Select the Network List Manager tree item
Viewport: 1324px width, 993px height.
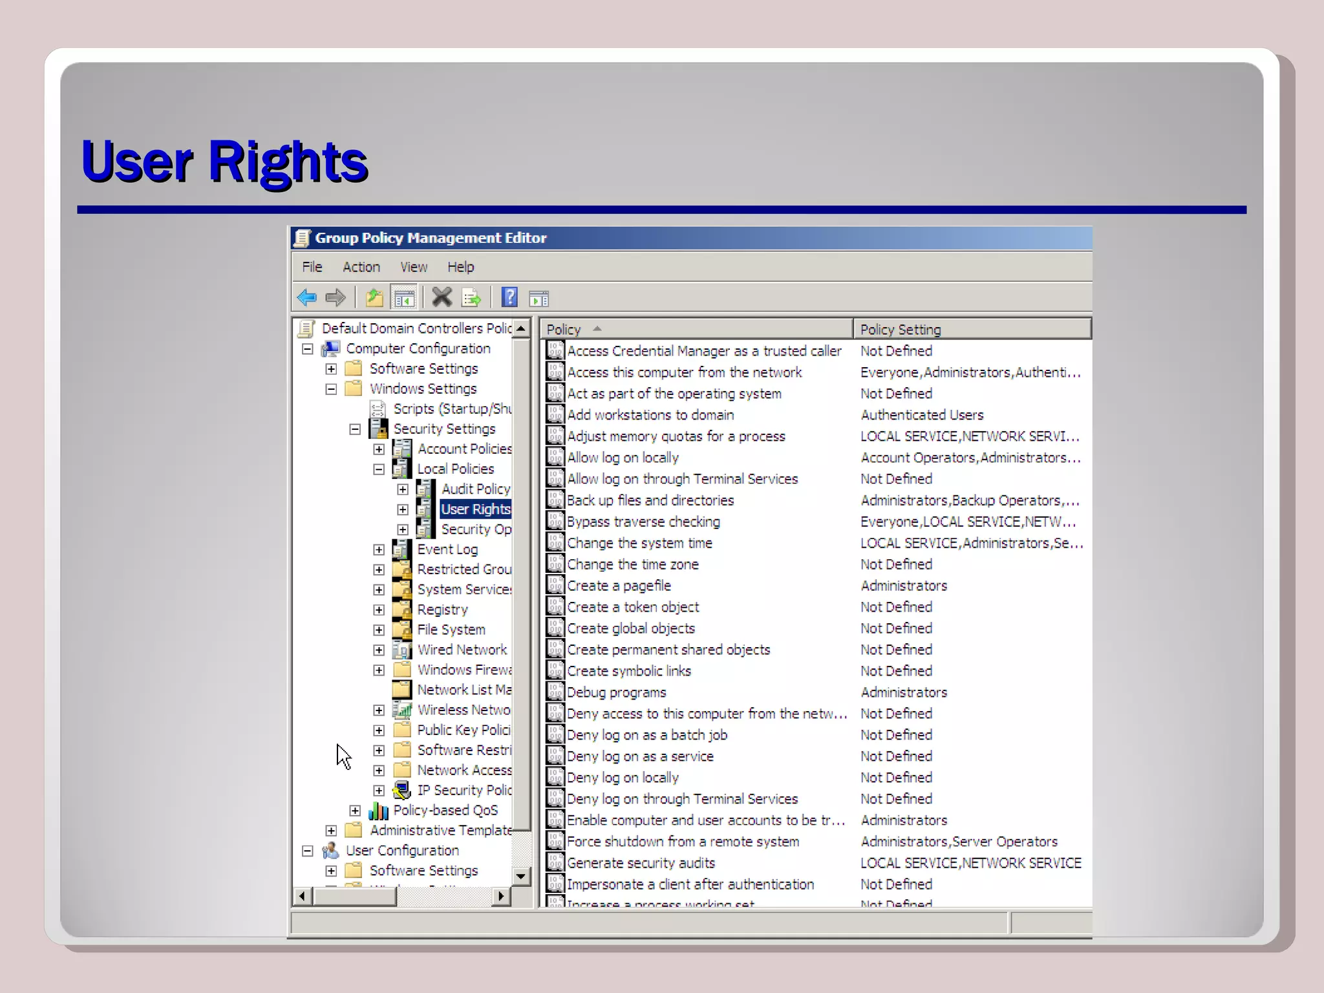point(464,690)
